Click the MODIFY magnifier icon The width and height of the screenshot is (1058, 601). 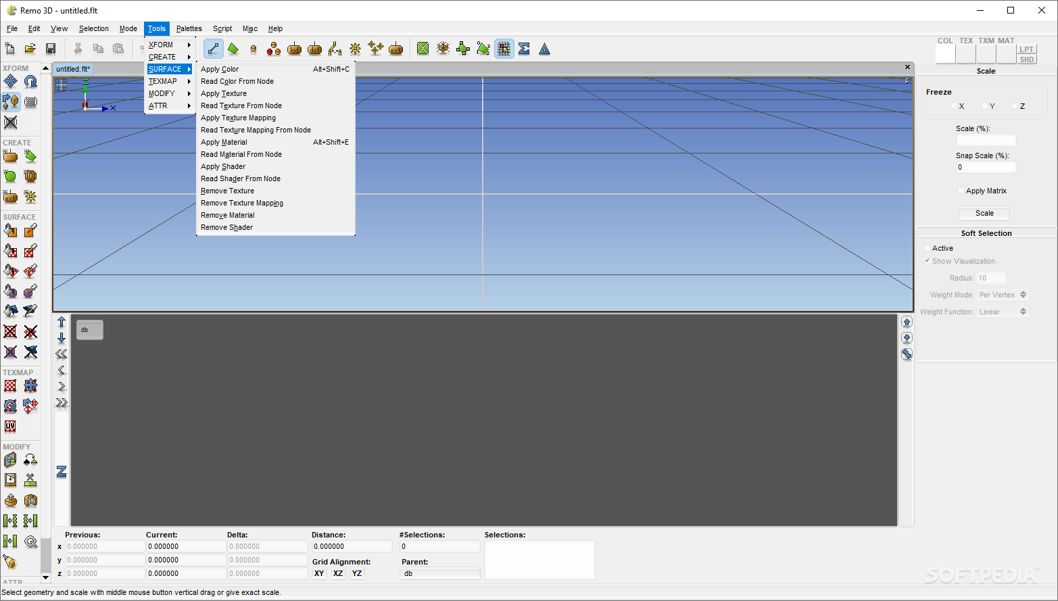pyautogui.click(x=30, y=542)
